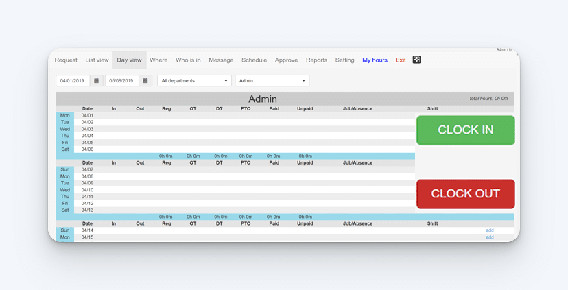Image resolution: width=568 pixels, height=290 pixels.
Task: Click the My hours link
Action: [x=375, y=60]
